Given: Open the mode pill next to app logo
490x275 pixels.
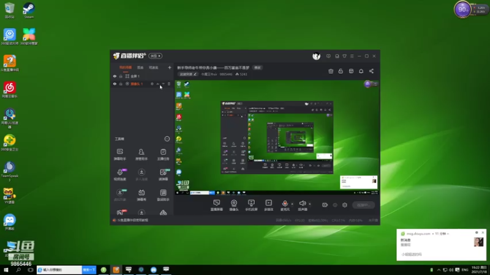Looking at the screenshot, I should (x=156, y=56).
